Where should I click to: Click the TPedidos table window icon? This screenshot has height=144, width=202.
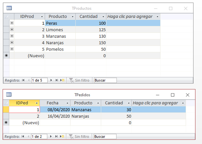9,94
